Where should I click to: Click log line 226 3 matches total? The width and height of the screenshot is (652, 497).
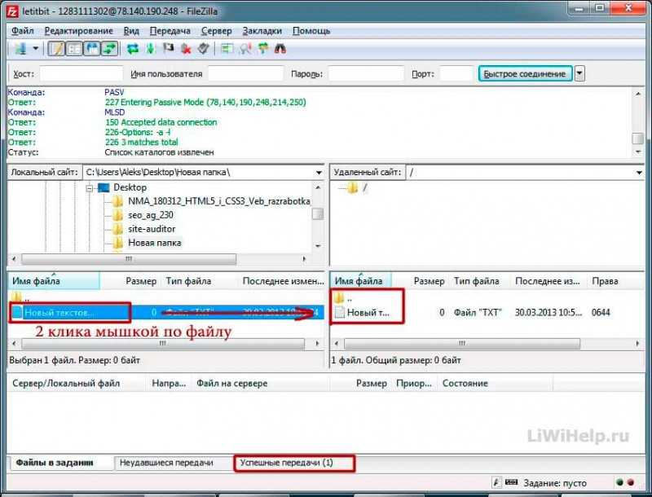(141, 142)
